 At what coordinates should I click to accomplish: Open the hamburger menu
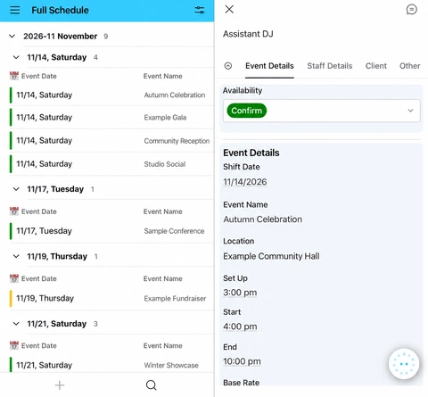coord(14,10)
